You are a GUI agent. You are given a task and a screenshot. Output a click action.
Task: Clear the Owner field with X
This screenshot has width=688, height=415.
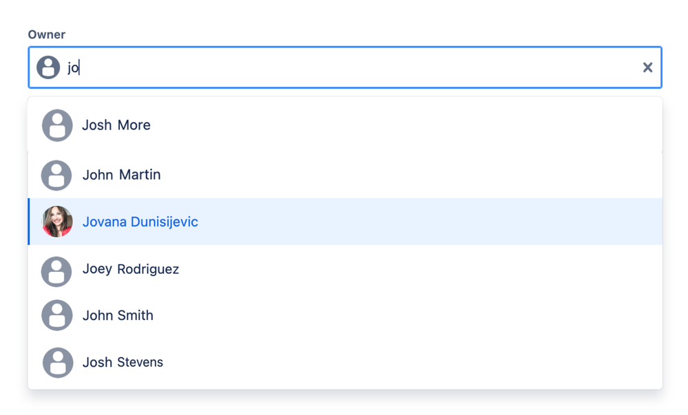tap(647, 67)
